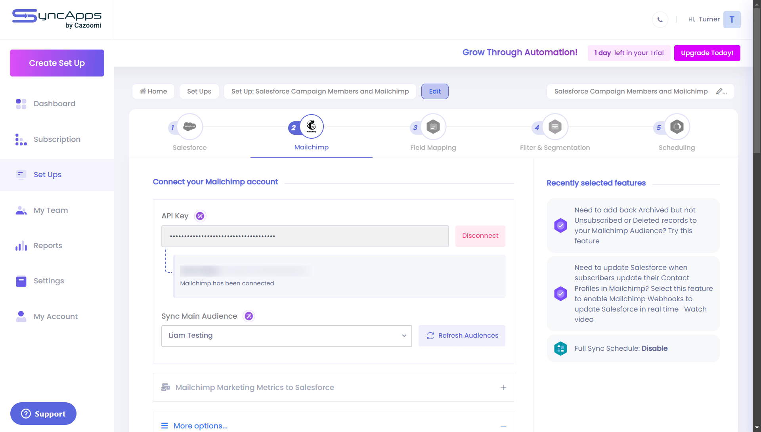
Task: Click the API Key input field
Action: tap(305, 236)
